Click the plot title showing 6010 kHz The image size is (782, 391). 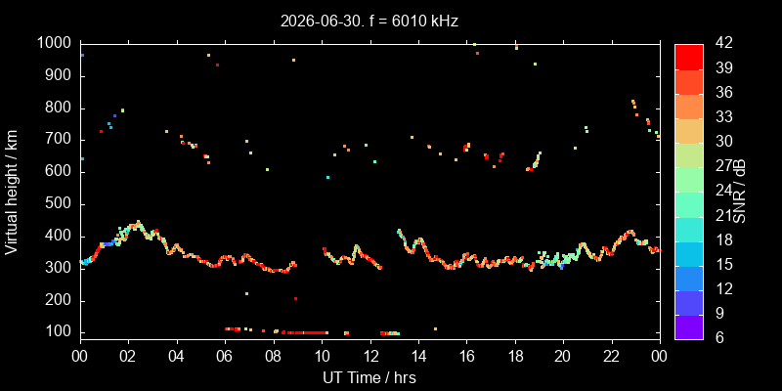click(x=369, y=21)
